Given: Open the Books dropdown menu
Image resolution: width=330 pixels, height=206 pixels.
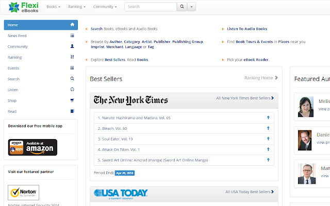Looking at the screenshot, I should [x=53, y=7].
